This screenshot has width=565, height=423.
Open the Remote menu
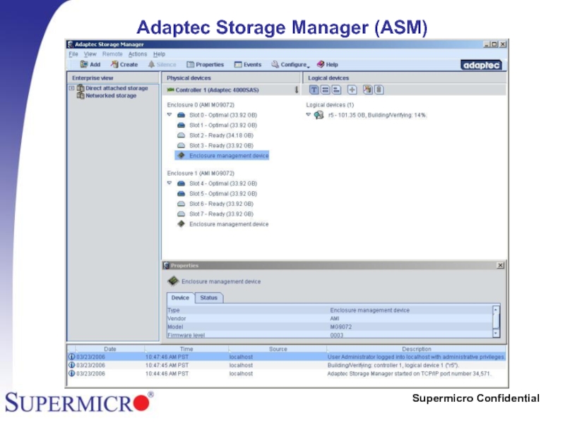(x=112, y=54)
